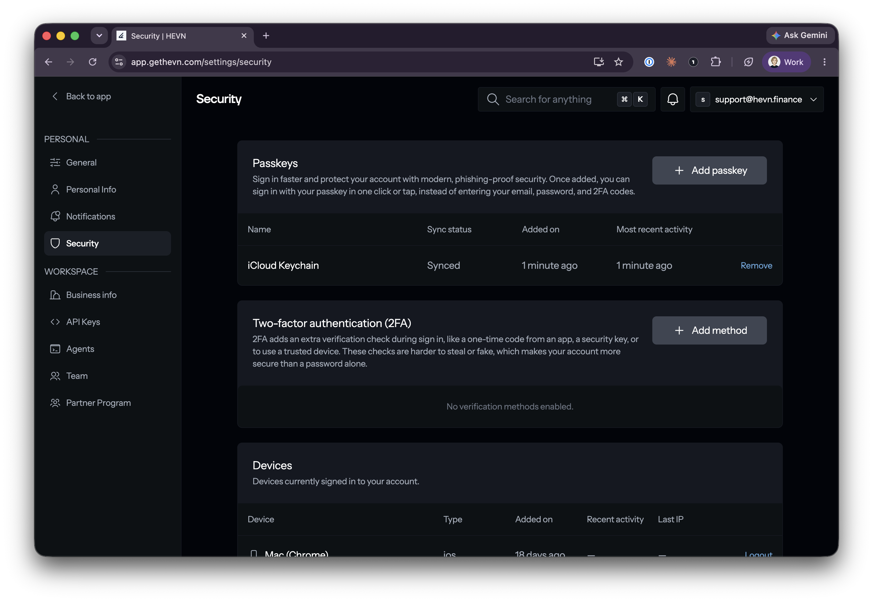
Task: Open the Work profile button
Action: coord(786,62)
